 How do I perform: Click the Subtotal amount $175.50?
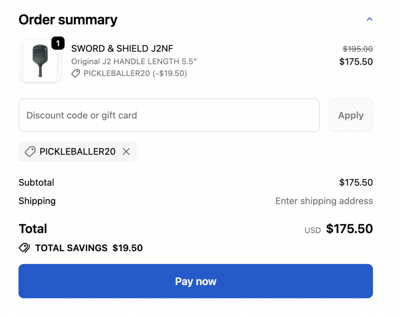click(356, 183)
